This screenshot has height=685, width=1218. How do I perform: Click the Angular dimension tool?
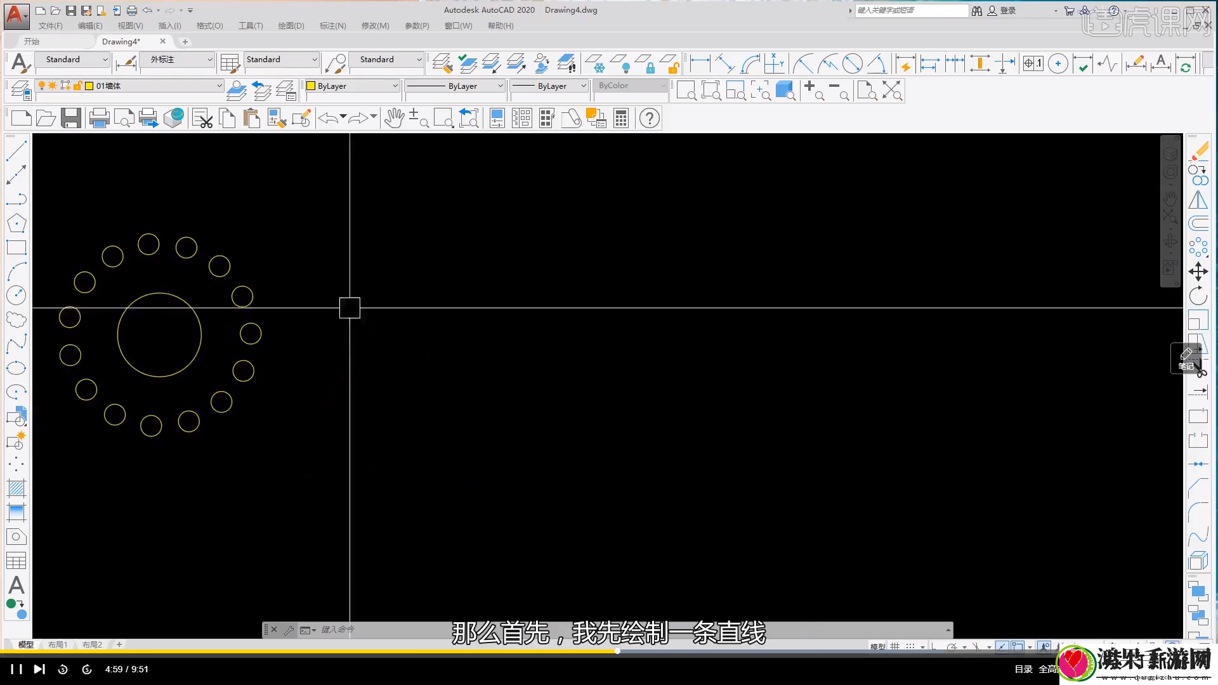click(x=877, y=63)
